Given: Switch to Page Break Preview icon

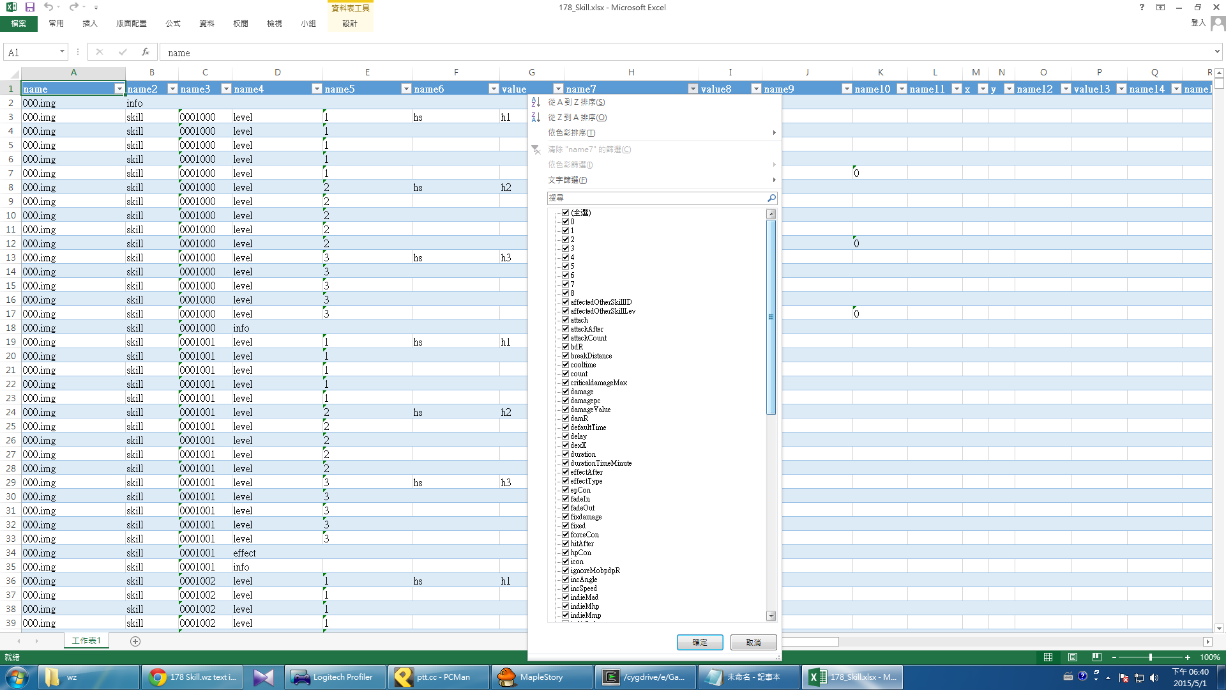Looking at the screenshot, I should tap(1097, 657).
